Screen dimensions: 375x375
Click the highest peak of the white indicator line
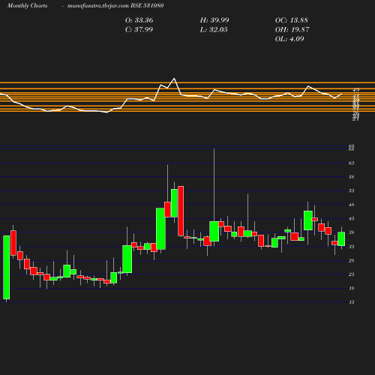[x=174, y=79]
